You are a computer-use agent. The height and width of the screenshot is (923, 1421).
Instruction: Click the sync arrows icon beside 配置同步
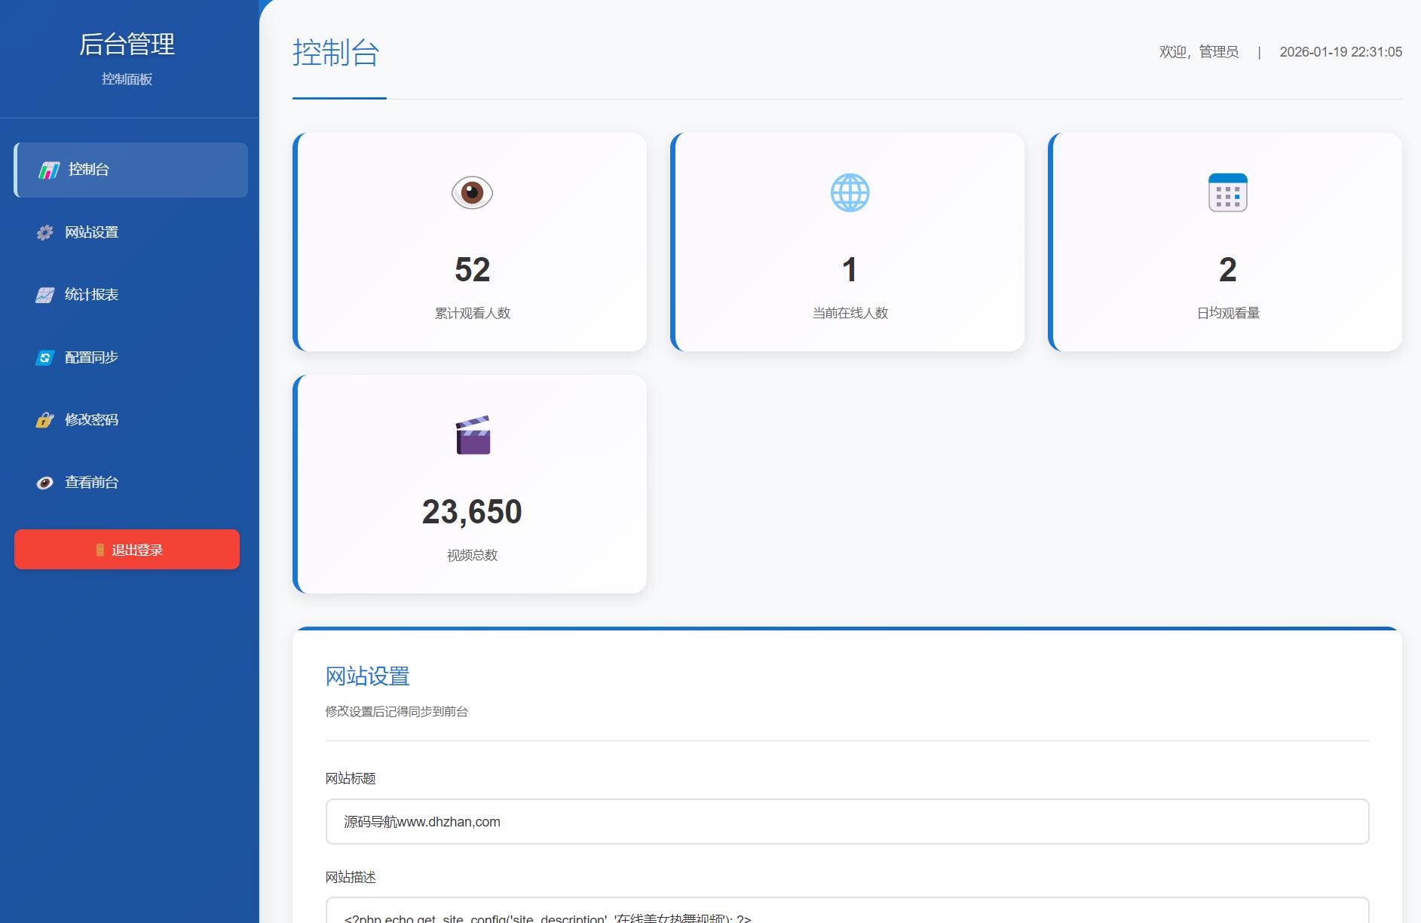pos(45,358)
